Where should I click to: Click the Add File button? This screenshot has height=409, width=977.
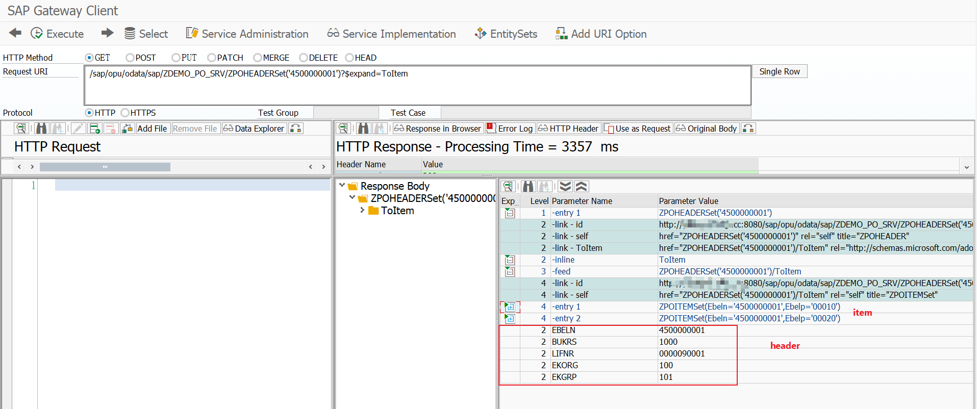[x=152, y=129]
